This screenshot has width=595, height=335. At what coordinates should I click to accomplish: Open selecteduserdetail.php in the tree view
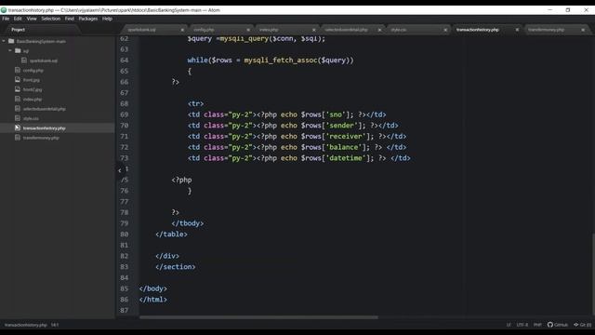click(44, 109)
